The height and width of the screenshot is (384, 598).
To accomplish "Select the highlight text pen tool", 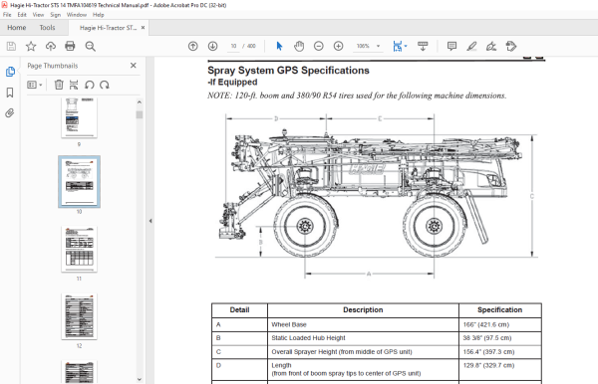I will pyautogui.click(x=471, y=46).
